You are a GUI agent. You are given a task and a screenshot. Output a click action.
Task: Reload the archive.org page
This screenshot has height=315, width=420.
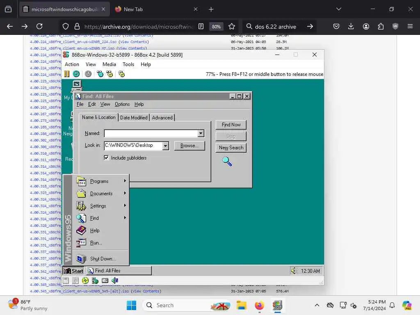tap(39, 26)
